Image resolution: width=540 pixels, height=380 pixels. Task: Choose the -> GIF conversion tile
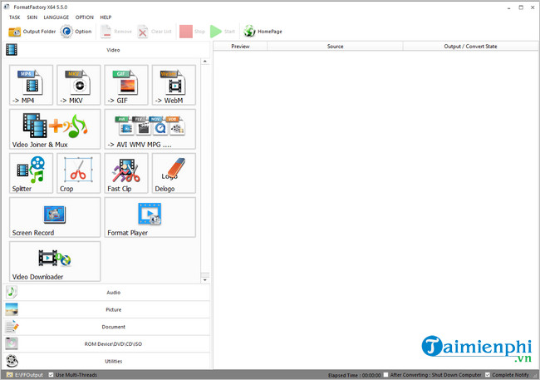[x=126, y=85]
